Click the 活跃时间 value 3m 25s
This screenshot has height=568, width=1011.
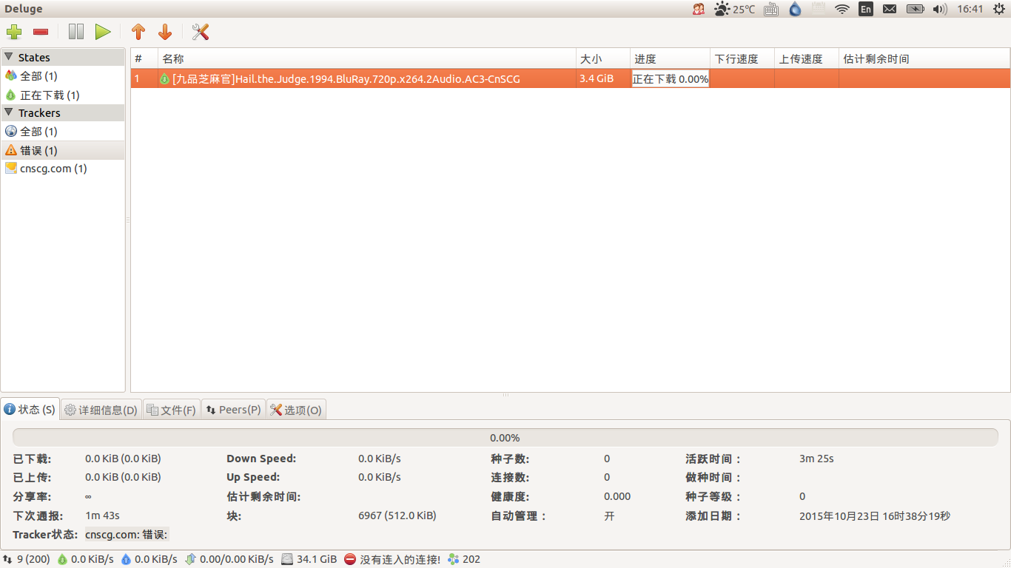click(x=816, y=459)
